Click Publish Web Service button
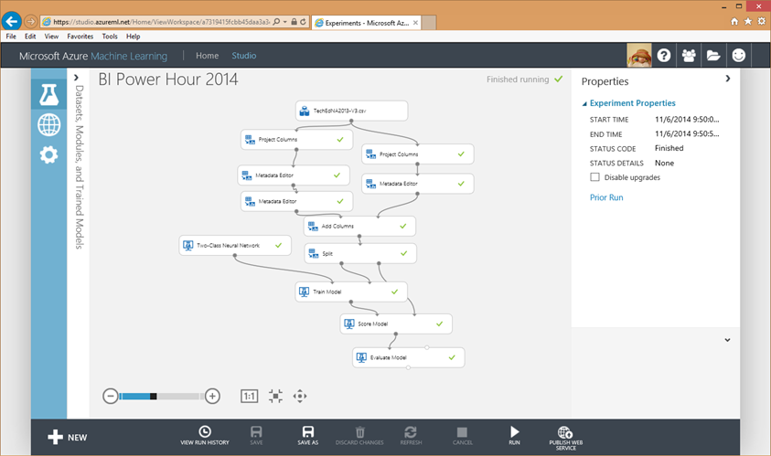 [565, 438]
